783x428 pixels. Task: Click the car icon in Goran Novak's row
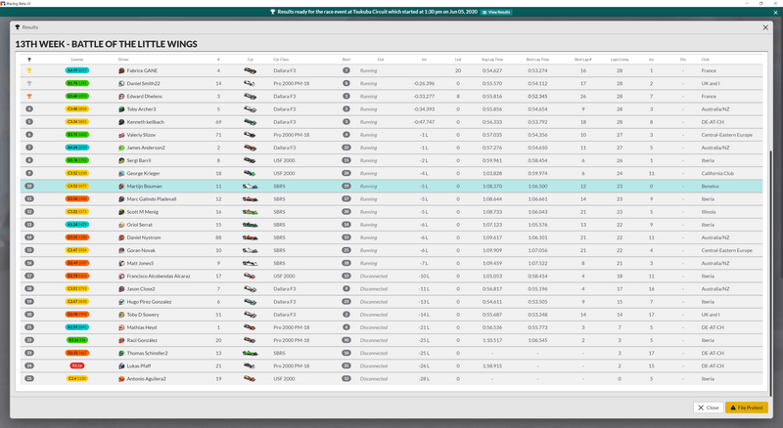pos(251,250)
